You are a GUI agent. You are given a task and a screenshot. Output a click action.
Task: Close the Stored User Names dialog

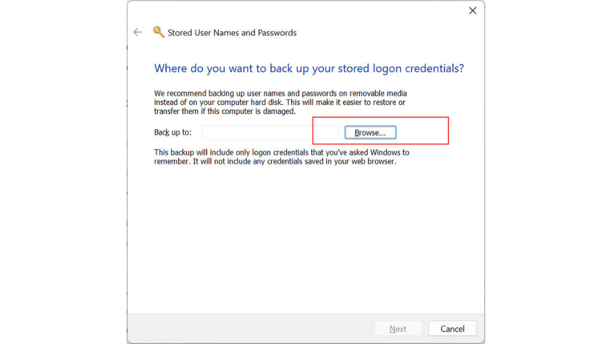472,11
